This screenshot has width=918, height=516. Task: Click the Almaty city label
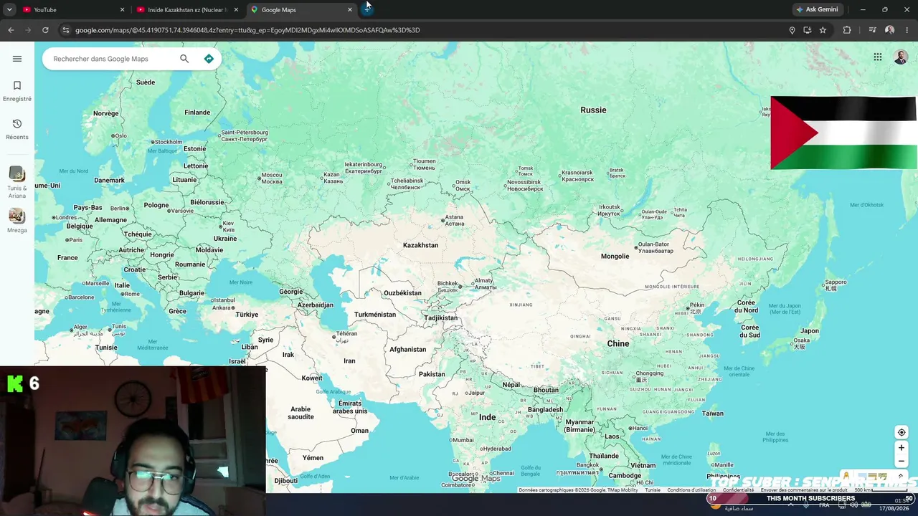484,284
